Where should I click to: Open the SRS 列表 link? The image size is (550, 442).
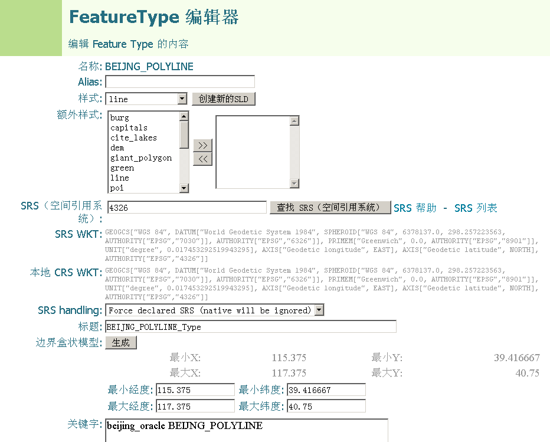(476, 208)
